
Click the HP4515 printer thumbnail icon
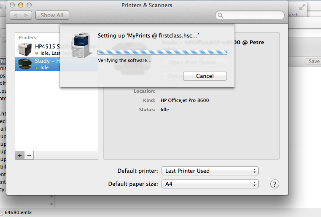(25, 49)
